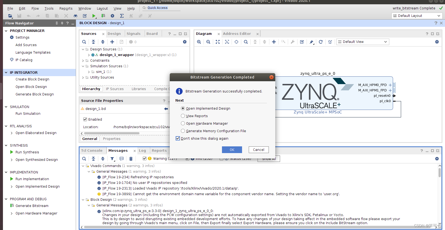Open the Reports menu
Screen dimensions: 445x230
coord(66,9)
